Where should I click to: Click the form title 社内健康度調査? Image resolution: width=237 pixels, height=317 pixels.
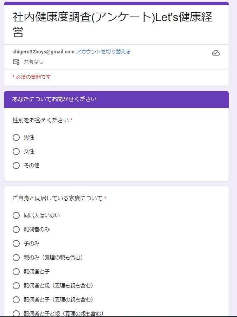click(112, 24)
